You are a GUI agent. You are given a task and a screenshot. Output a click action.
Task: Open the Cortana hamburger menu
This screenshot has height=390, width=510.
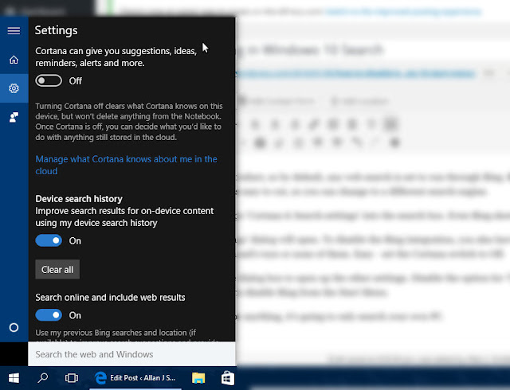tap(14, 31)
